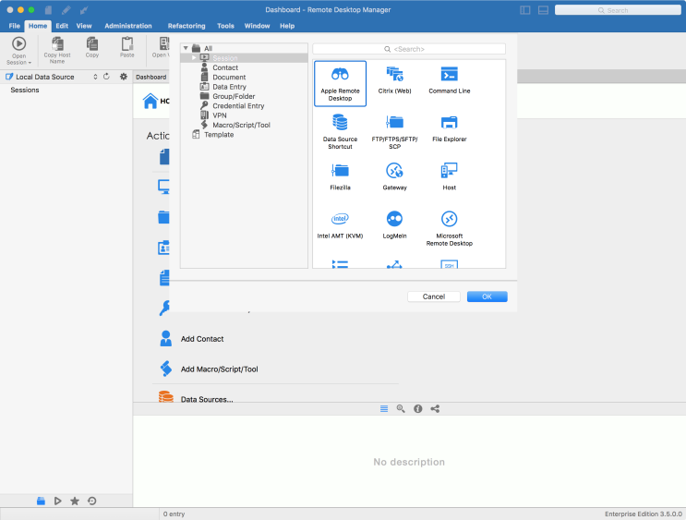
Task: Open the Data Sources database icon
Action: pos(166,396)
